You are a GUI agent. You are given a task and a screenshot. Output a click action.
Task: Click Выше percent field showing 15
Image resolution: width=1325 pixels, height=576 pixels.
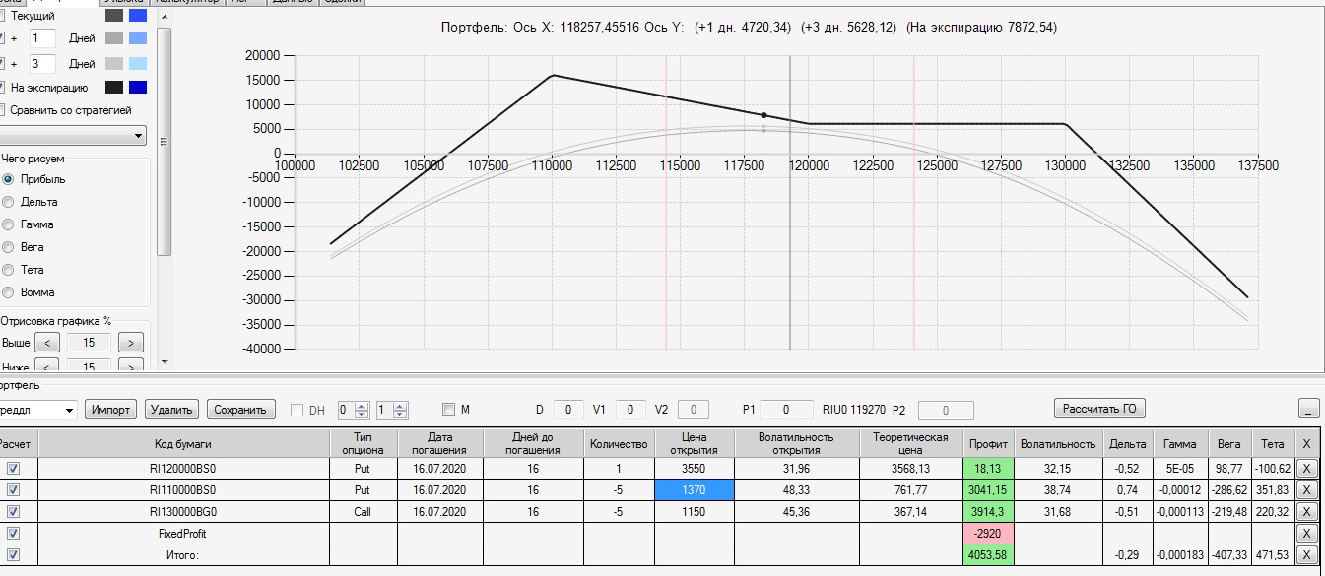89,343
